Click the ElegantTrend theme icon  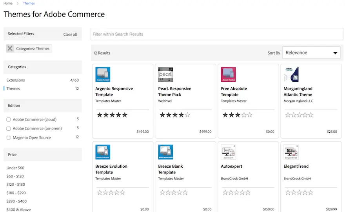point(291,152)
